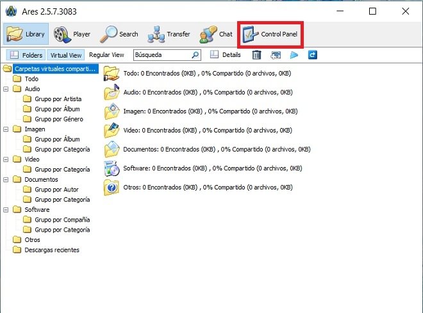
Task: Select the Imagen folder in tree
Action: pos(35,129)
